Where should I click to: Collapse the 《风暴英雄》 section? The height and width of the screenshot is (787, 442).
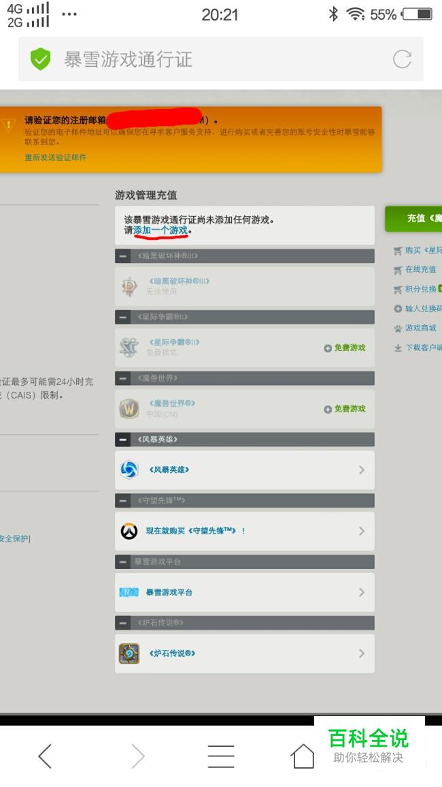tap(123, 439)
